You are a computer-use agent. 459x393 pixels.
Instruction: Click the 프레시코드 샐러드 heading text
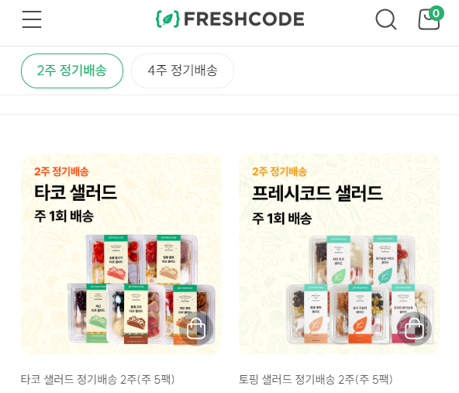pos(317,193)
